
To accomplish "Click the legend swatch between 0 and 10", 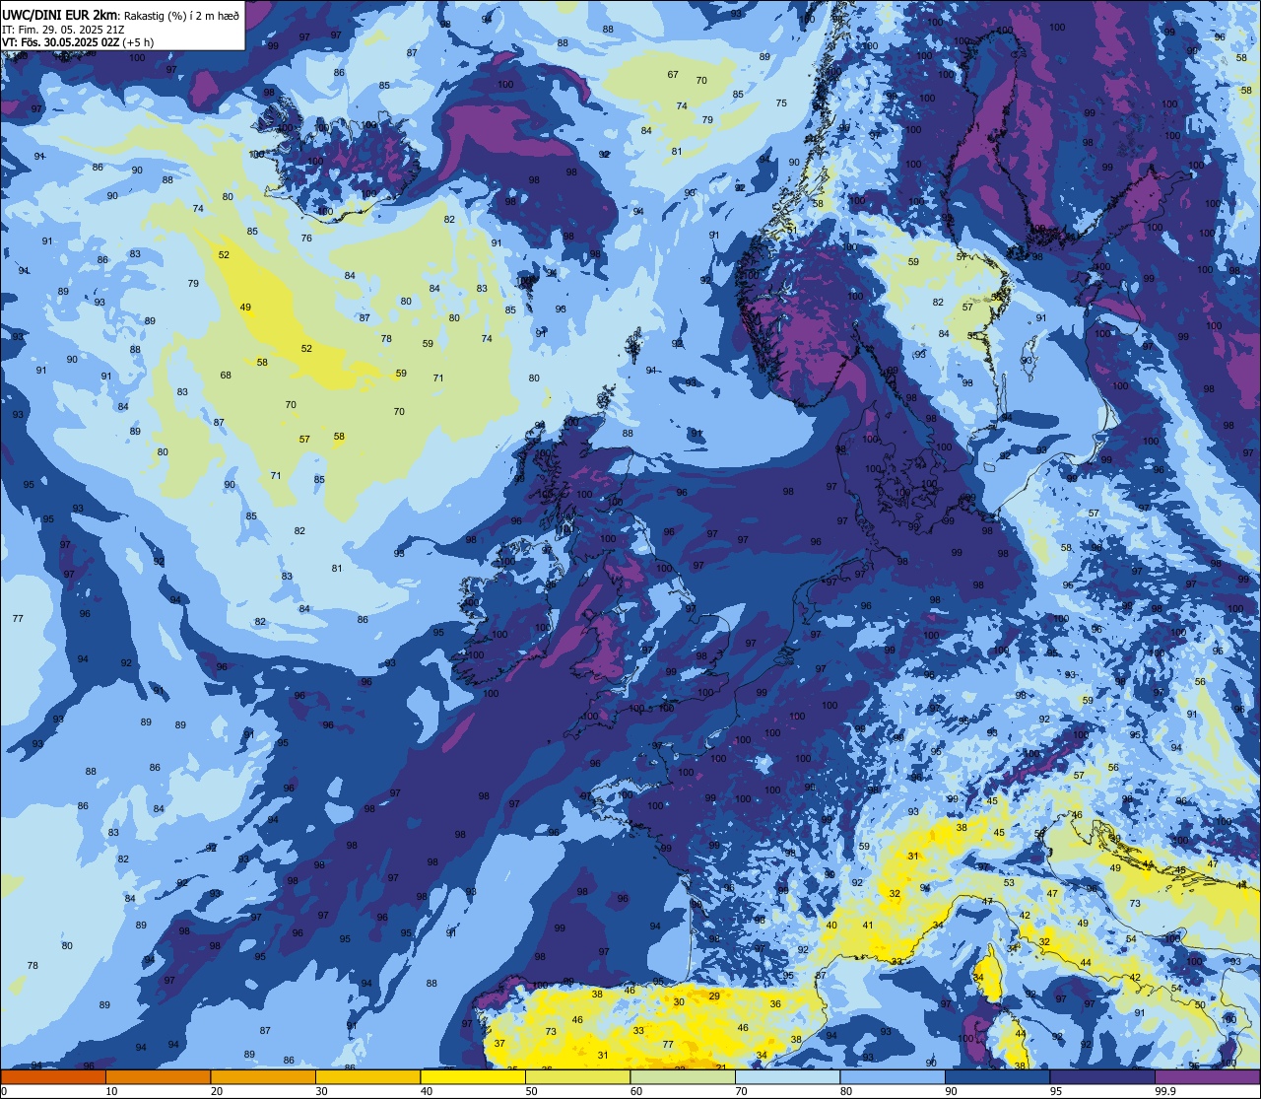I will [x=53, y=1076].
